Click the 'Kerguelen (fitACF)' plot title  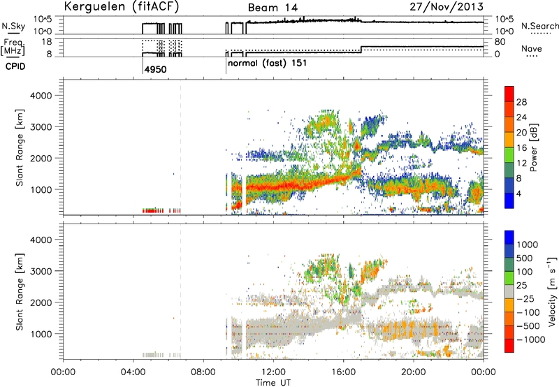point(121,6)
